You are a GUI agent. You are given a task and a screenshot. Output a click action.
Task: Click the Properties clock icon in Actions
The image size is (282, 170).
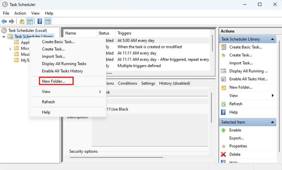point(223,146)
